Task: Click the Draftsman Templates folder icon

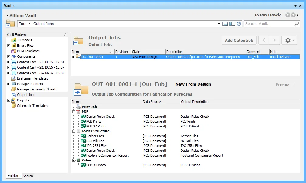Action: 14,78
